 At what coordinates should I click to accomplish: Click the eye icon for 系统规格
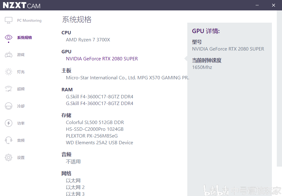click(9, 37)
